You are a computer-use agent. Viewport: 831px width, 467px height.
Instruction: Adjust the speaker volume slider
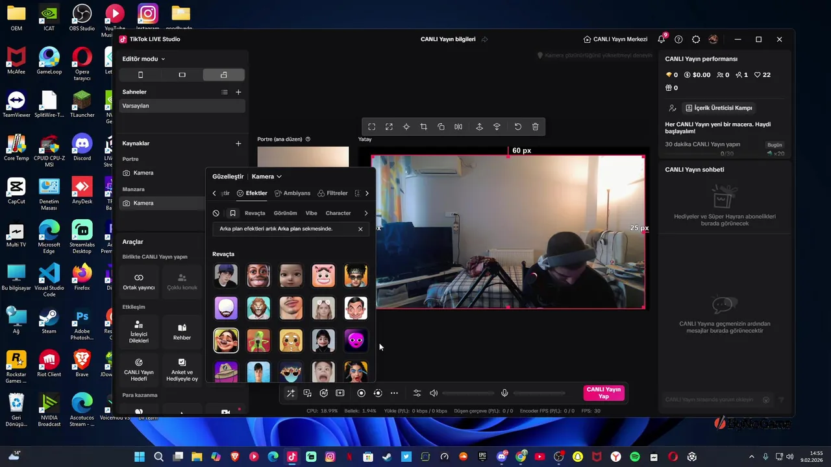coord(468,393)
